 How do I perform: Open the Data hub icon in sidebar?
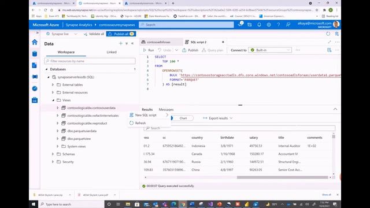tap(35, 54)
